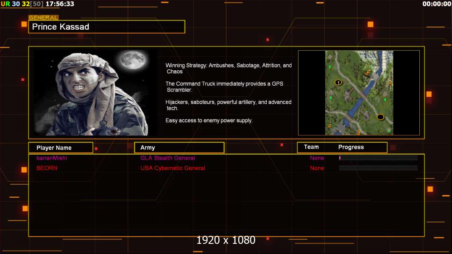This screenshot has height=254, width=452.
Task: Click USA Cybernetic General army entry
Action: tap(173, 168)
